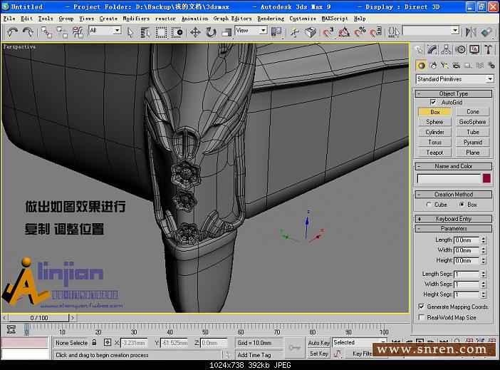Screen dimensions: 500x370
Task: Activate the Select and Rotate tool
Action: coord(211,32)
